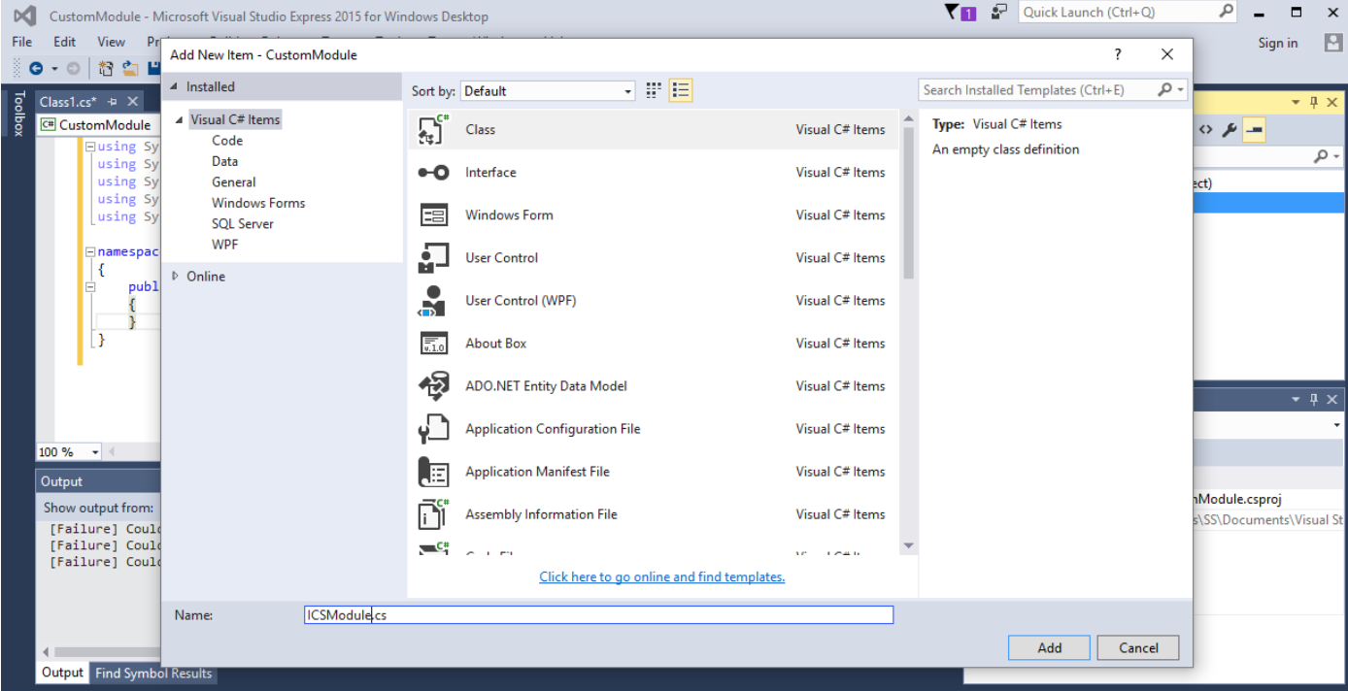Collapse the Installed section
This screenshot has height=691, width=1348.
174,86
